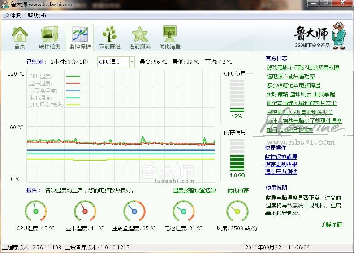
Task: Click 监控保护截屏 quick action
Action: (281, 157)
